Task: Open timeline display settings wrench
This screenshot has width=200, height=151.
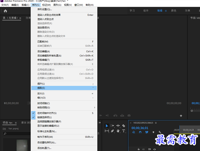Action: (x=160, y=132)
